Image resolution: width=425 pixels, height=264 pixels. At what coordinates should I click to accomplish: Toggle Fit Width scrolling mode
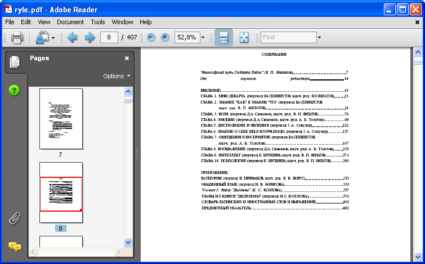tap(223, 38)
